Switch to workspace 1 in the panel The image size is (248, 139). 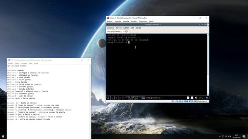[x=112, y=98]
